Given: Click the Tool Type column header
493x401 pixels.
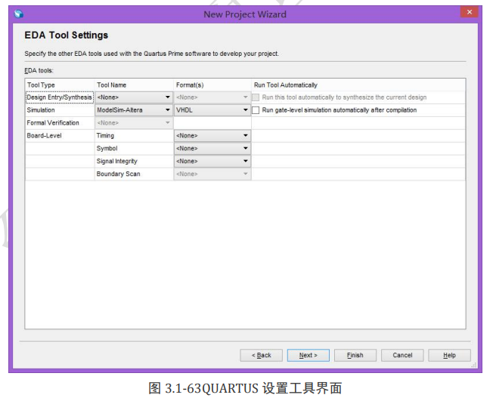Looking at the screenshot, I should coord(60,85).
